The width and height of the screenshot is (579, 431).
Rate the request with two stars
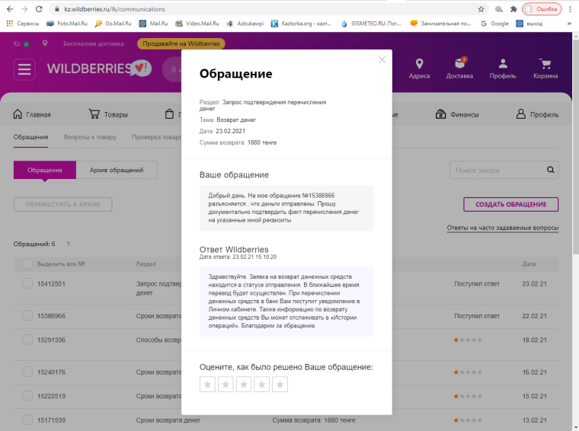pos(226,384)
